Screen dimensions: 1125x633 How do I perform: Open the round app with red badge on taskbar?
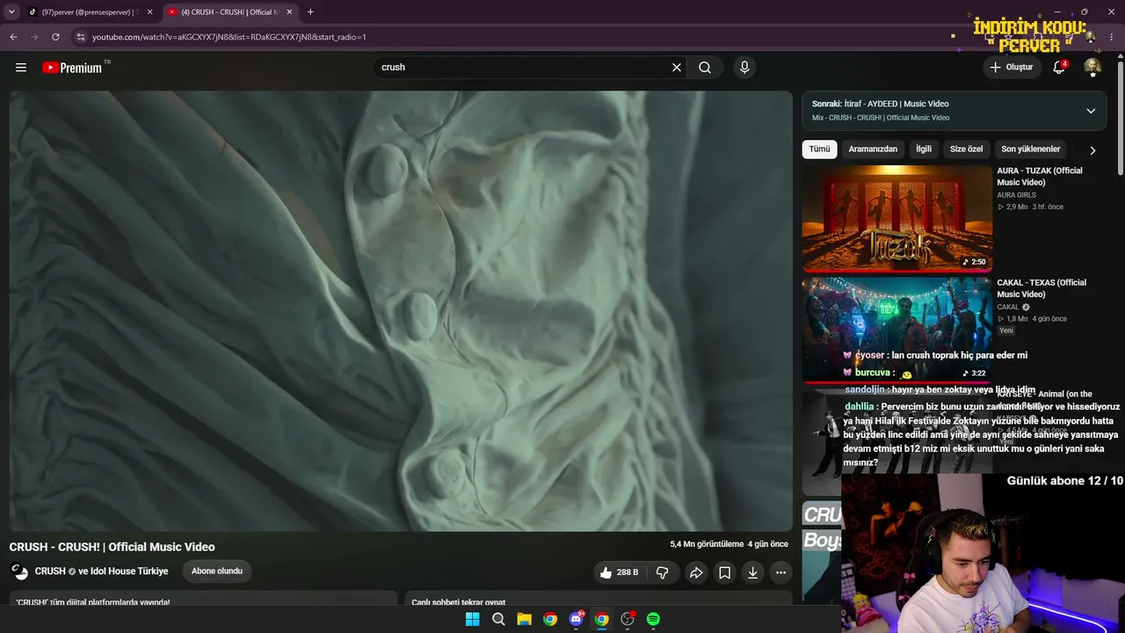pyautogui.click(x=628, y=619)
